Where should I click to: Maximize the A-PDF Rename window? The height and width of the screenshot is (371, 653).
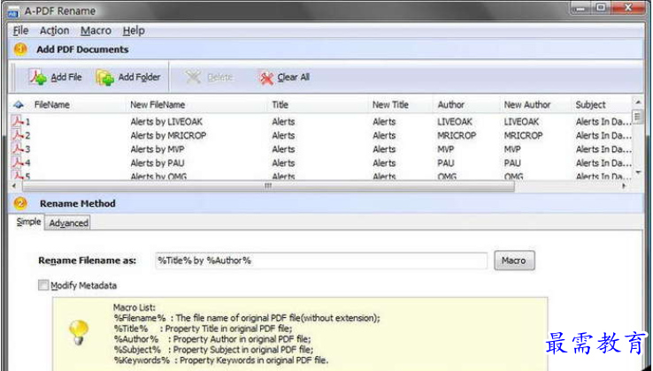click(601, 8)
